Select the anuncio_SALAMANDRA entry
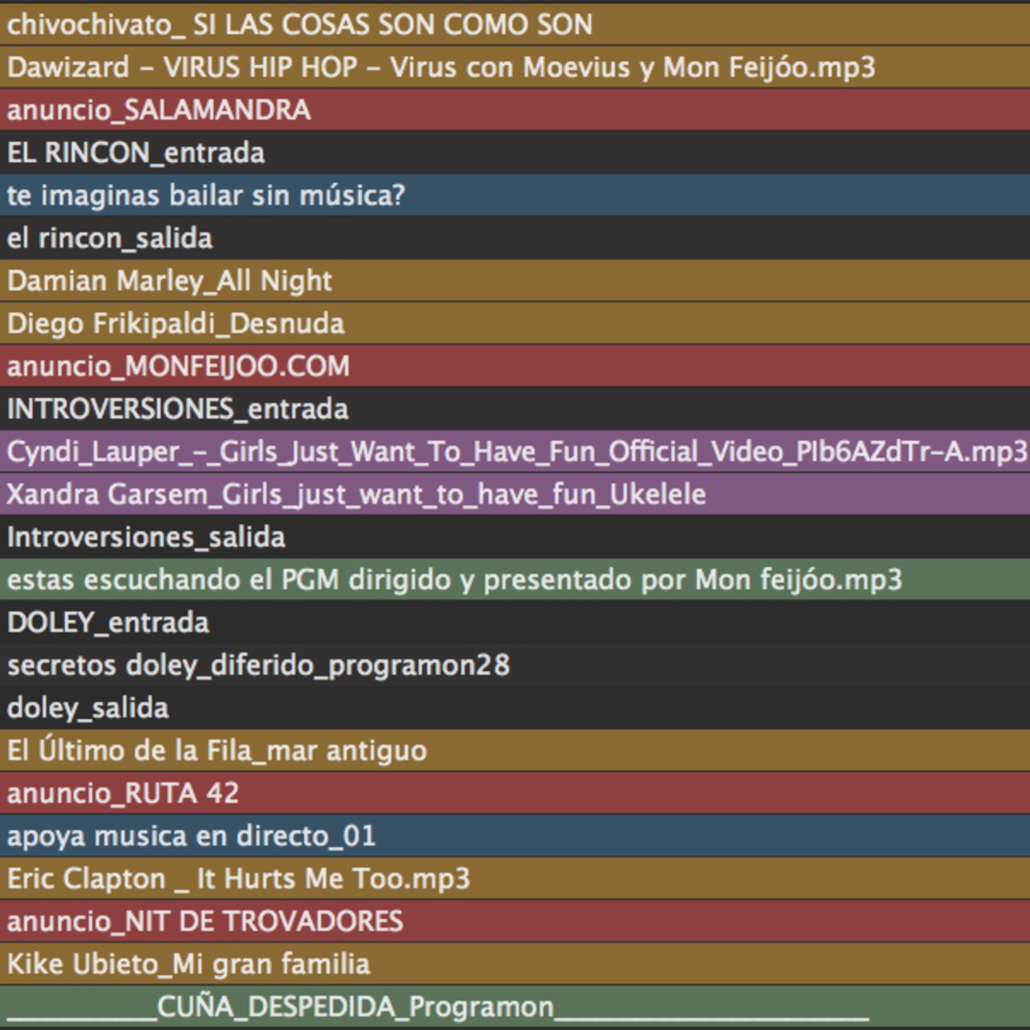Viewport: 1030px width, 1030px height. [x=159, y=110]
